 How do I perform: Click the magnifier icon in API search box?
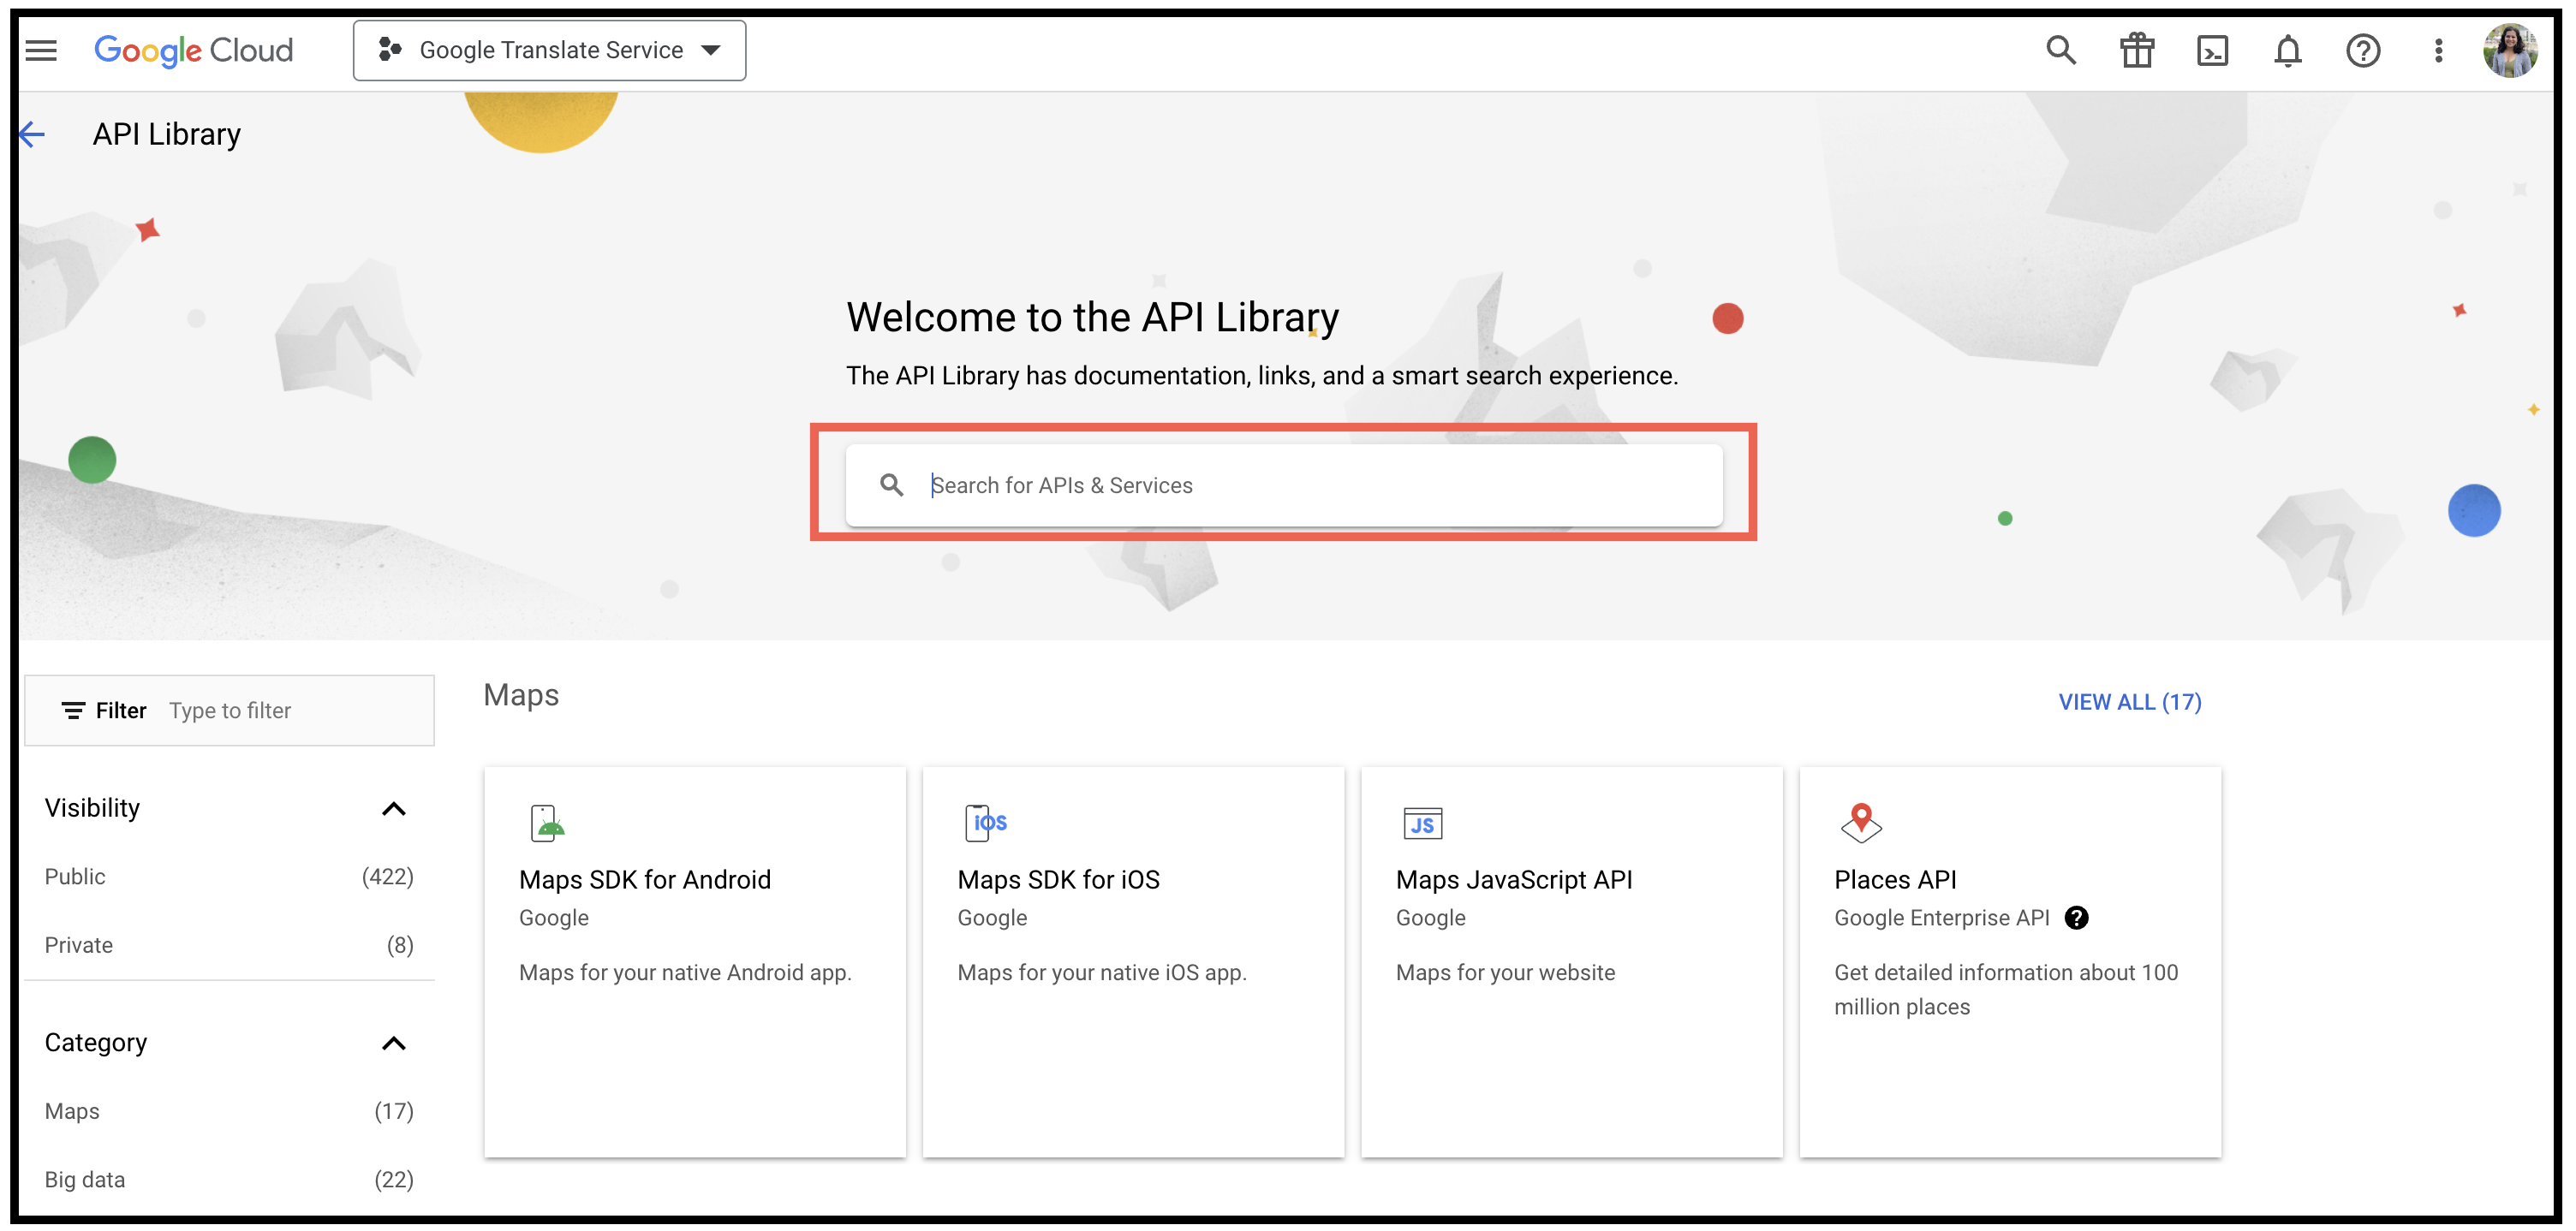[x=891, y=485]
